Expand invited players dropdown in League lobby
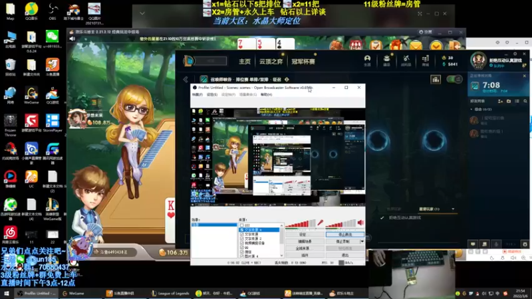Image resolution: width=532 pixels, height=299 pixels. (453, 209)
